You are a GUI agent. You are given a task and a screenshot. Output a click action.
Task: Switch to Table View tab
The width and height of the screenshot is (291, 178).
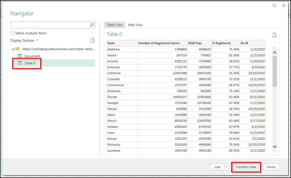coord(114,25)
